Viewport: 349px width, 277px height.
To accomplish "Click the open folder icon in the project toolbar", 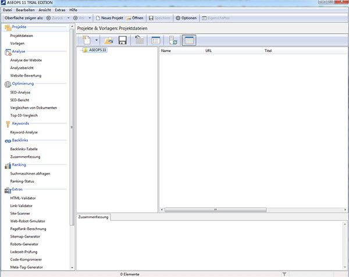I will pyautogui.click(x=109, y=41).
